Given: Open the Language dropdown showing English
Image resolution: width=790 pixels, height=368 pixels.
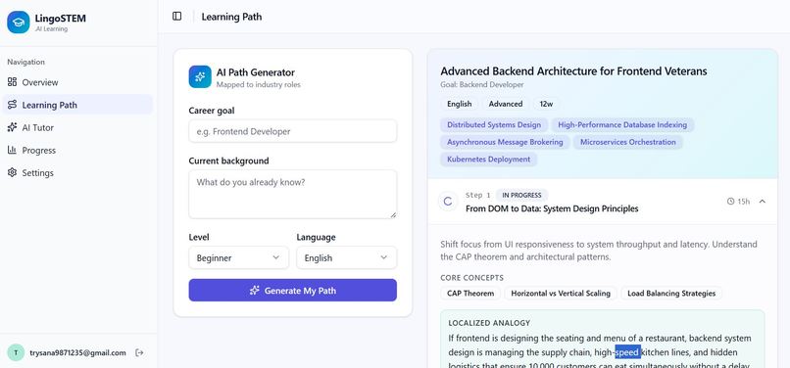Looking at the screenshot, I should coord(347,257).
